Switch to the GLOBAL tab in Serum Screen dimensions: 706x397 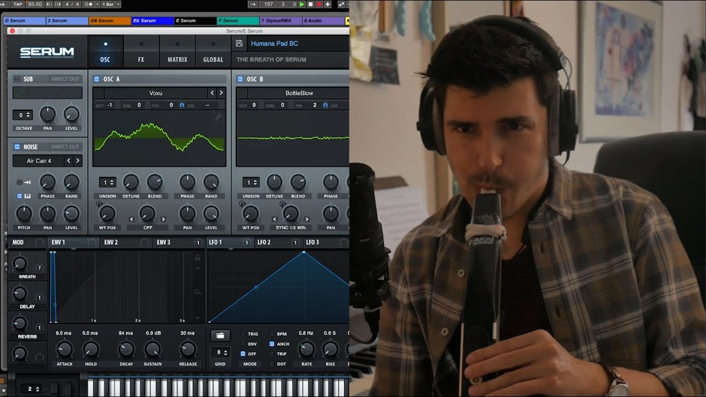pos(213,51)
